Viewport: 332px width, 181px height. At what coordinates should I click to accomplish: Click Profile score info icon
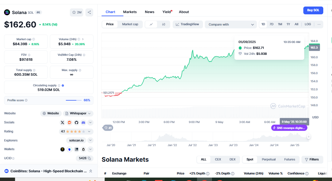tap(26, 100)
